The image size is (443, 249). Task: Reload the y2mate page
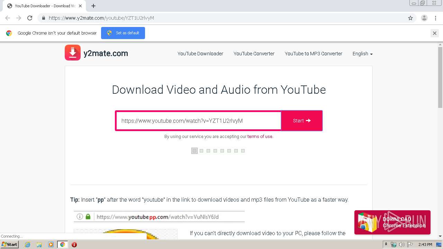pos(30,18)
